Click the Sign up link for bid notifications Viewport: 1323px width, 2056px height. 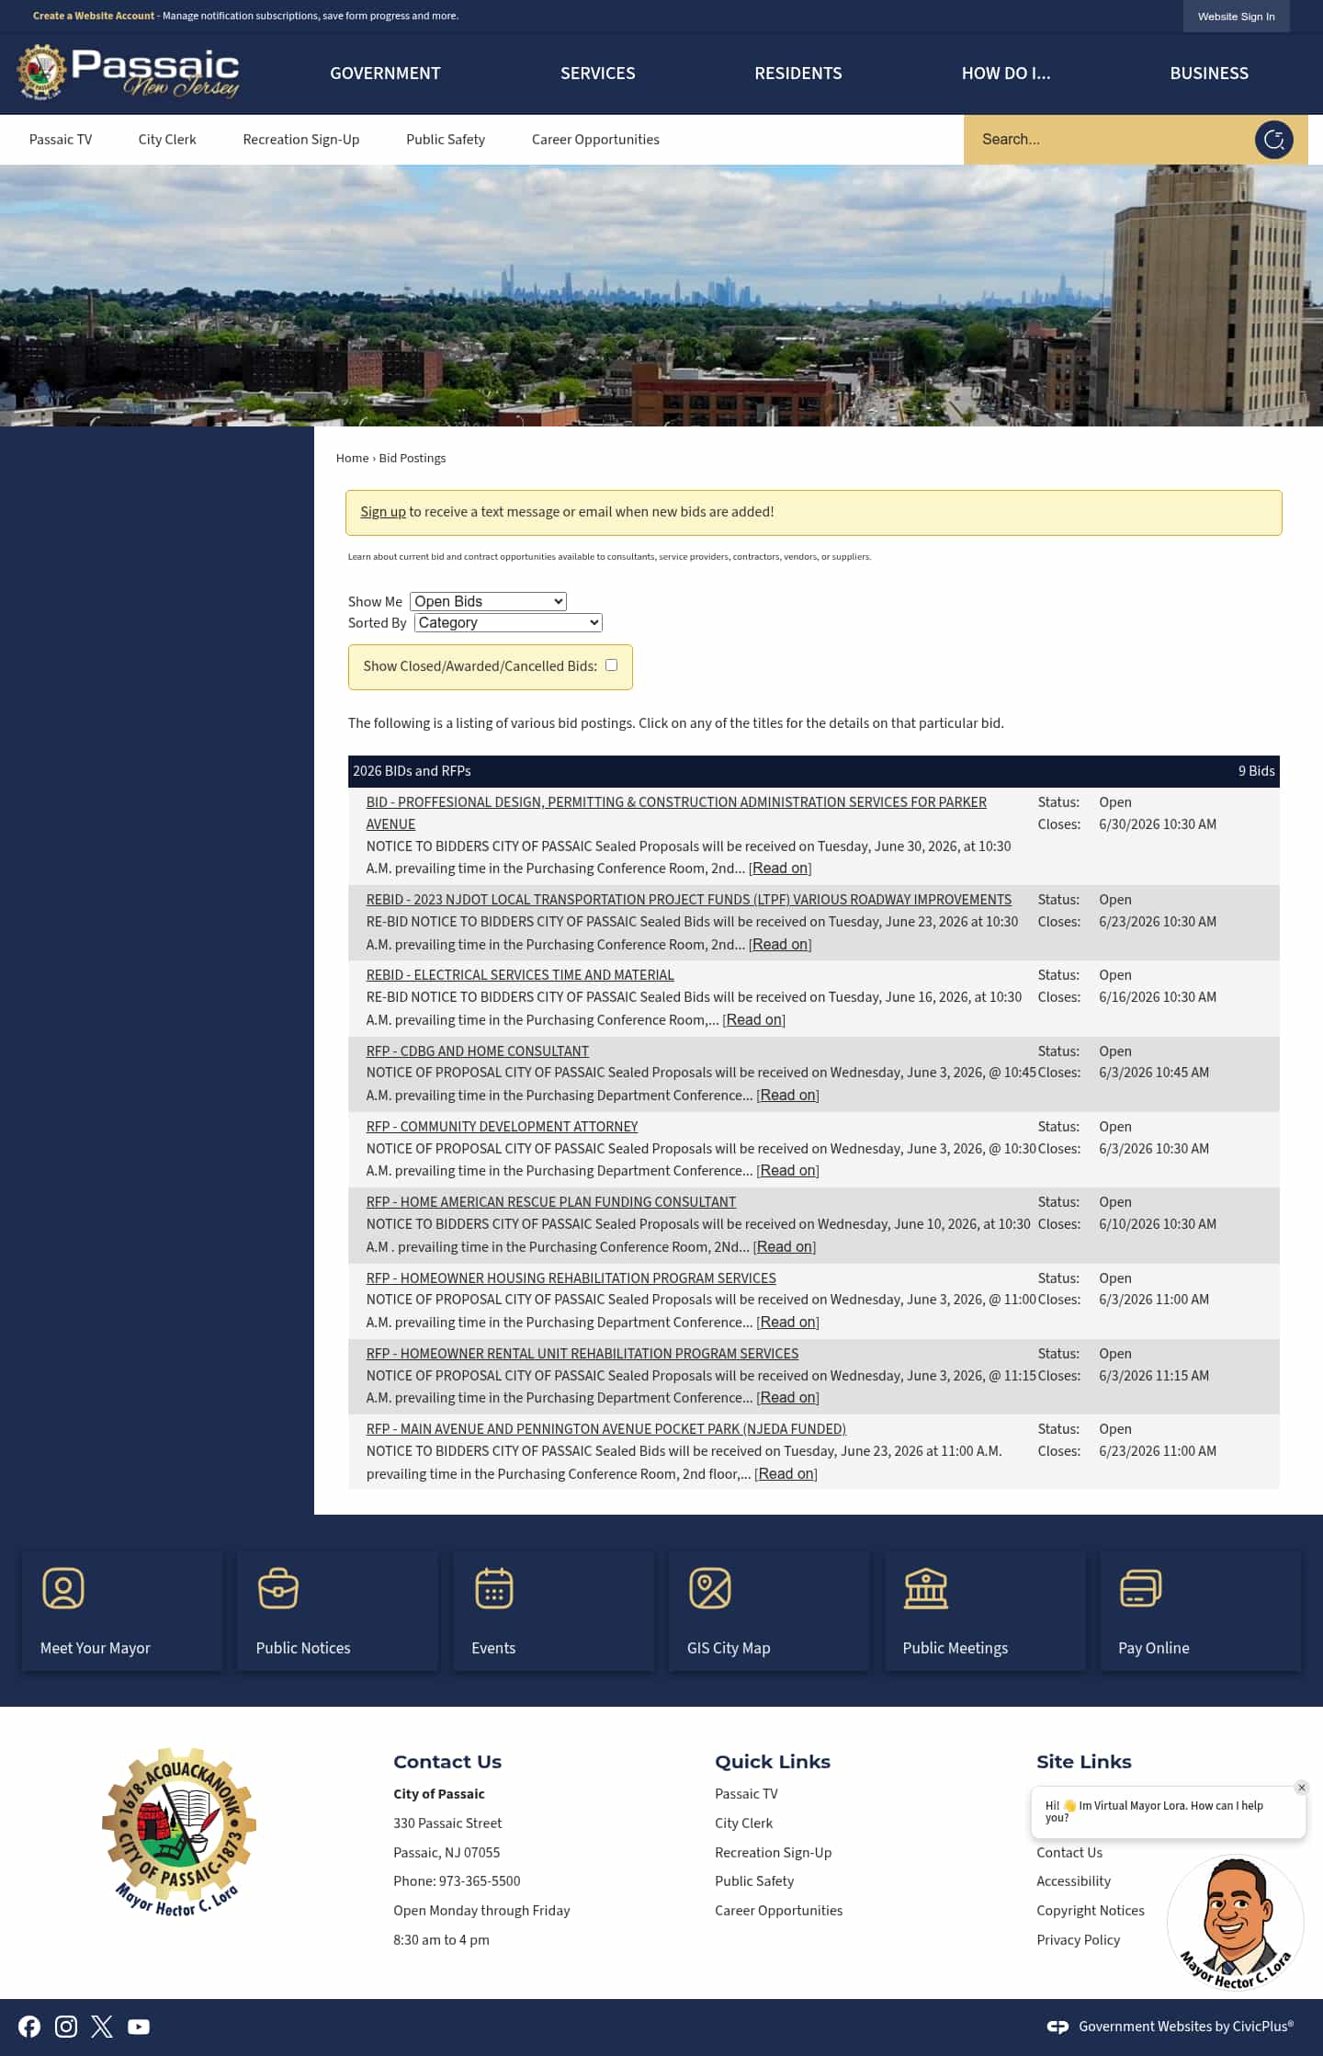(383, 512)
